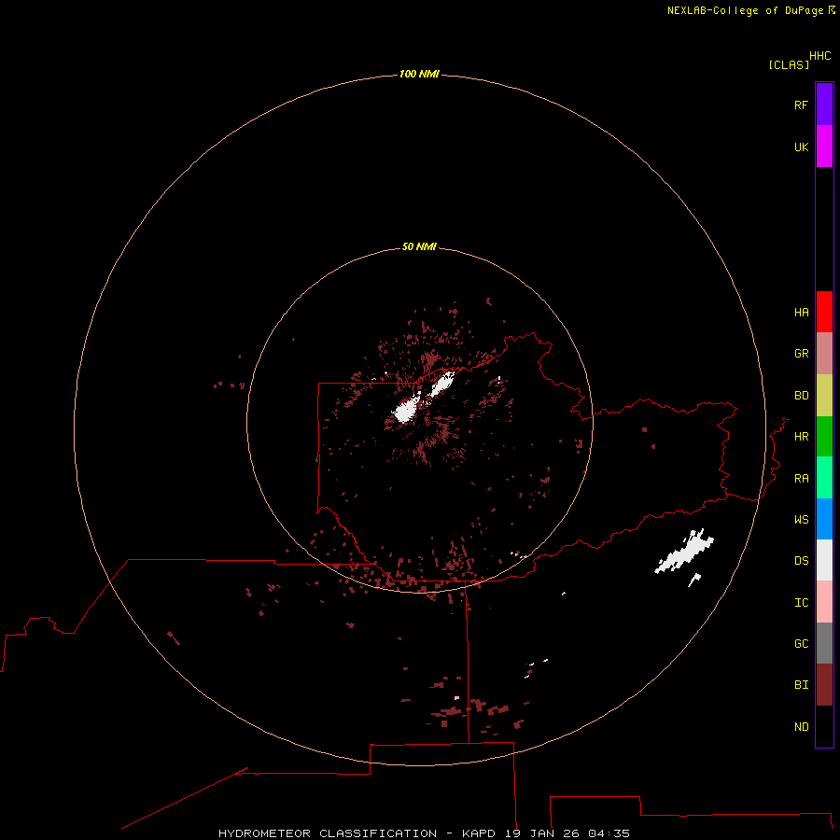
Task: Click the IC legend label
Action: click(x=801, y=603)
